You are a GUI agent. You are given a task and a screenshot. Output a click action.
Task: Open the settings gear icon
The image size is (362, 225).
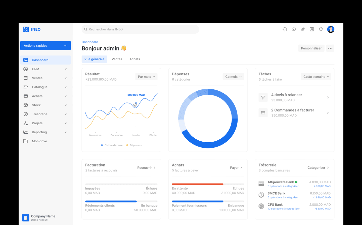point(321,29)
